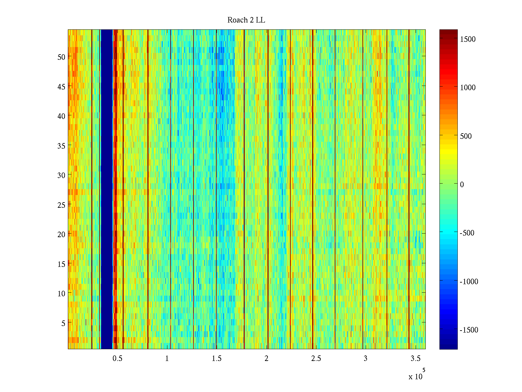522x392 pixels.
Task: Click the colorbar tick label -500
Action: 467,233
